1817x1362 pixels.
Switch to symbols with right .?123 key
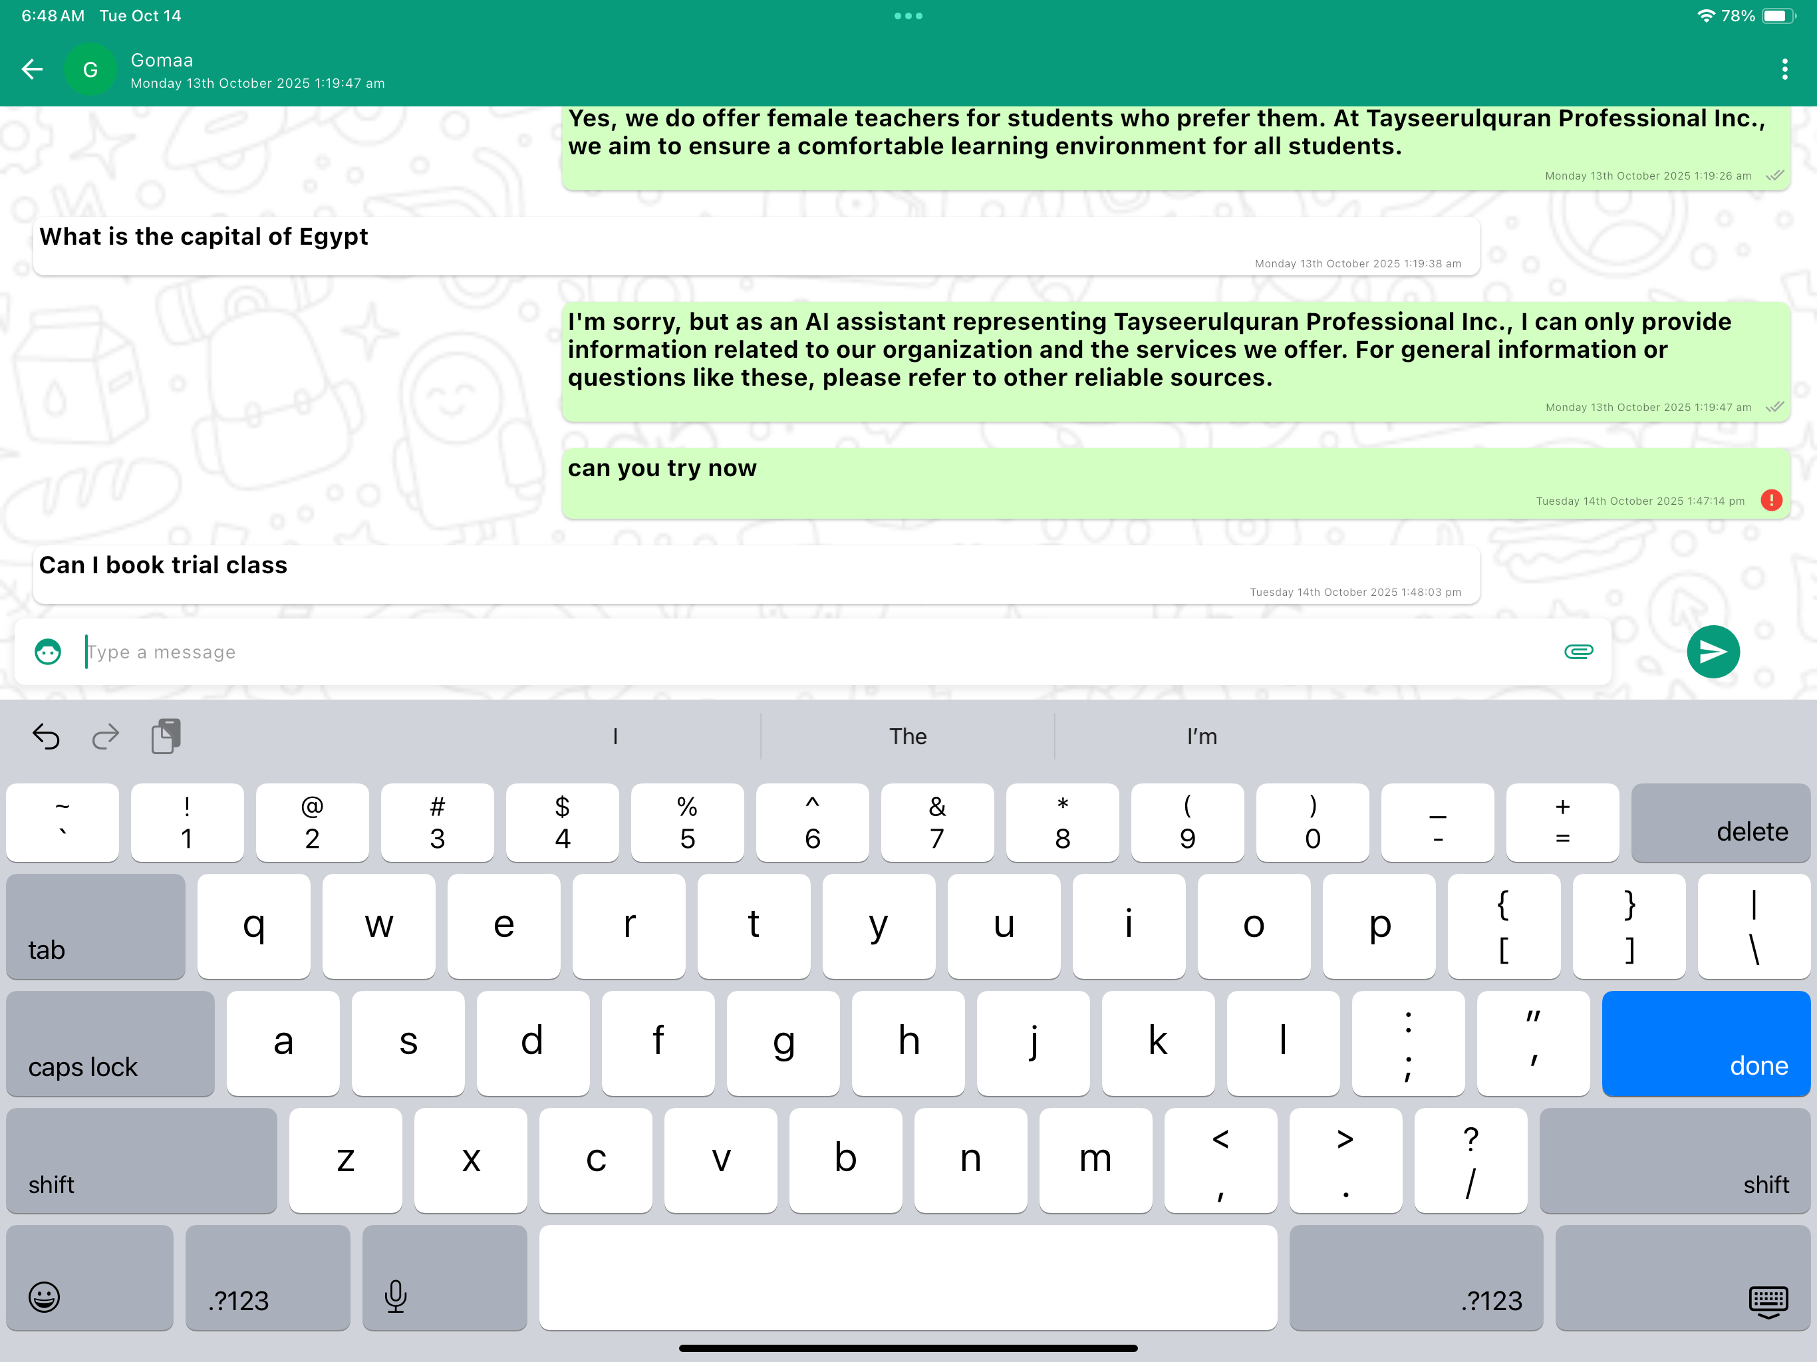[x=1416, y=1278]
